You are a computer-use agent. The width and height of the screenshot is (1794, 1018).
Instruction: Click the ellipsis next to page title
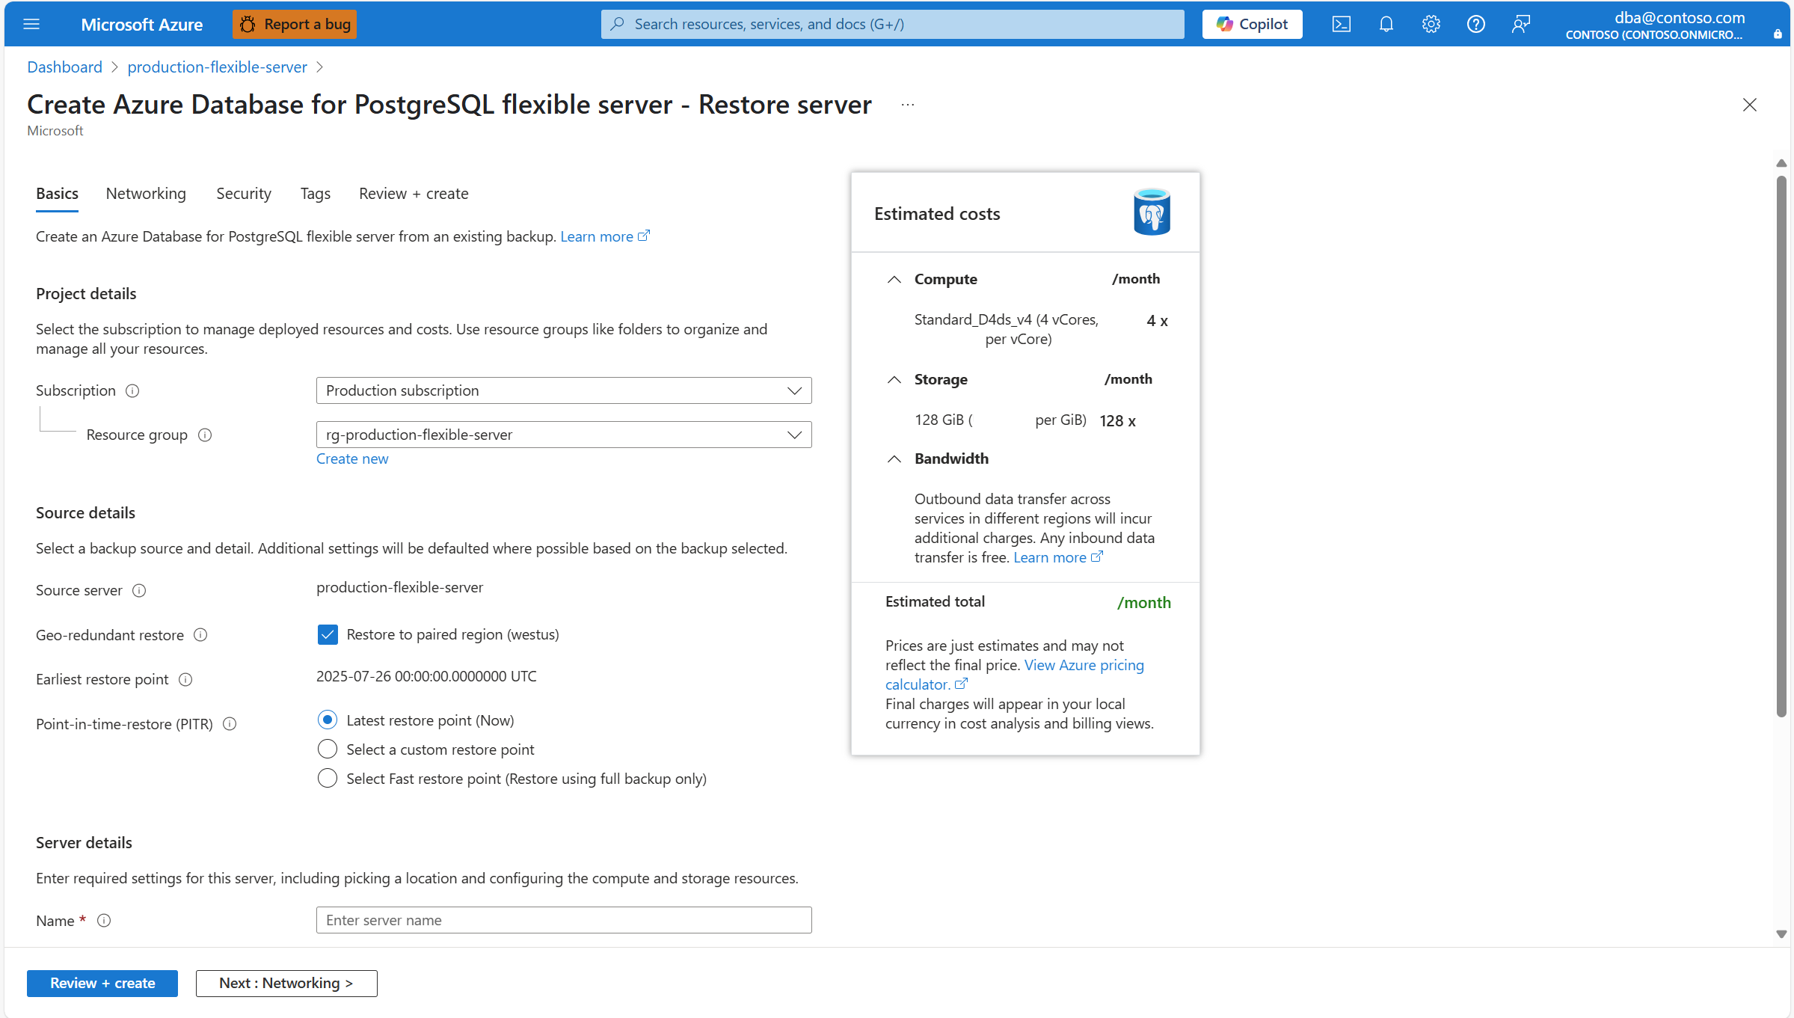(x=908, y=105)
